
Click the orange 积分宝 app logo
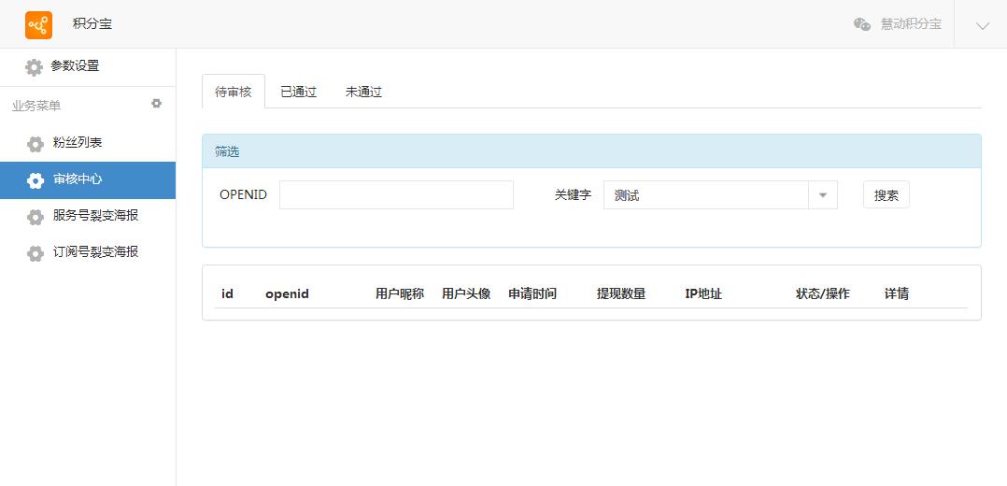pos(38,25)
